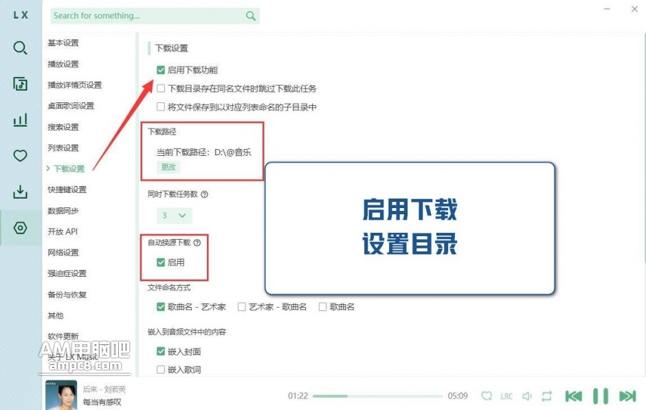Skip to the next track

click(x=627, y=396)
